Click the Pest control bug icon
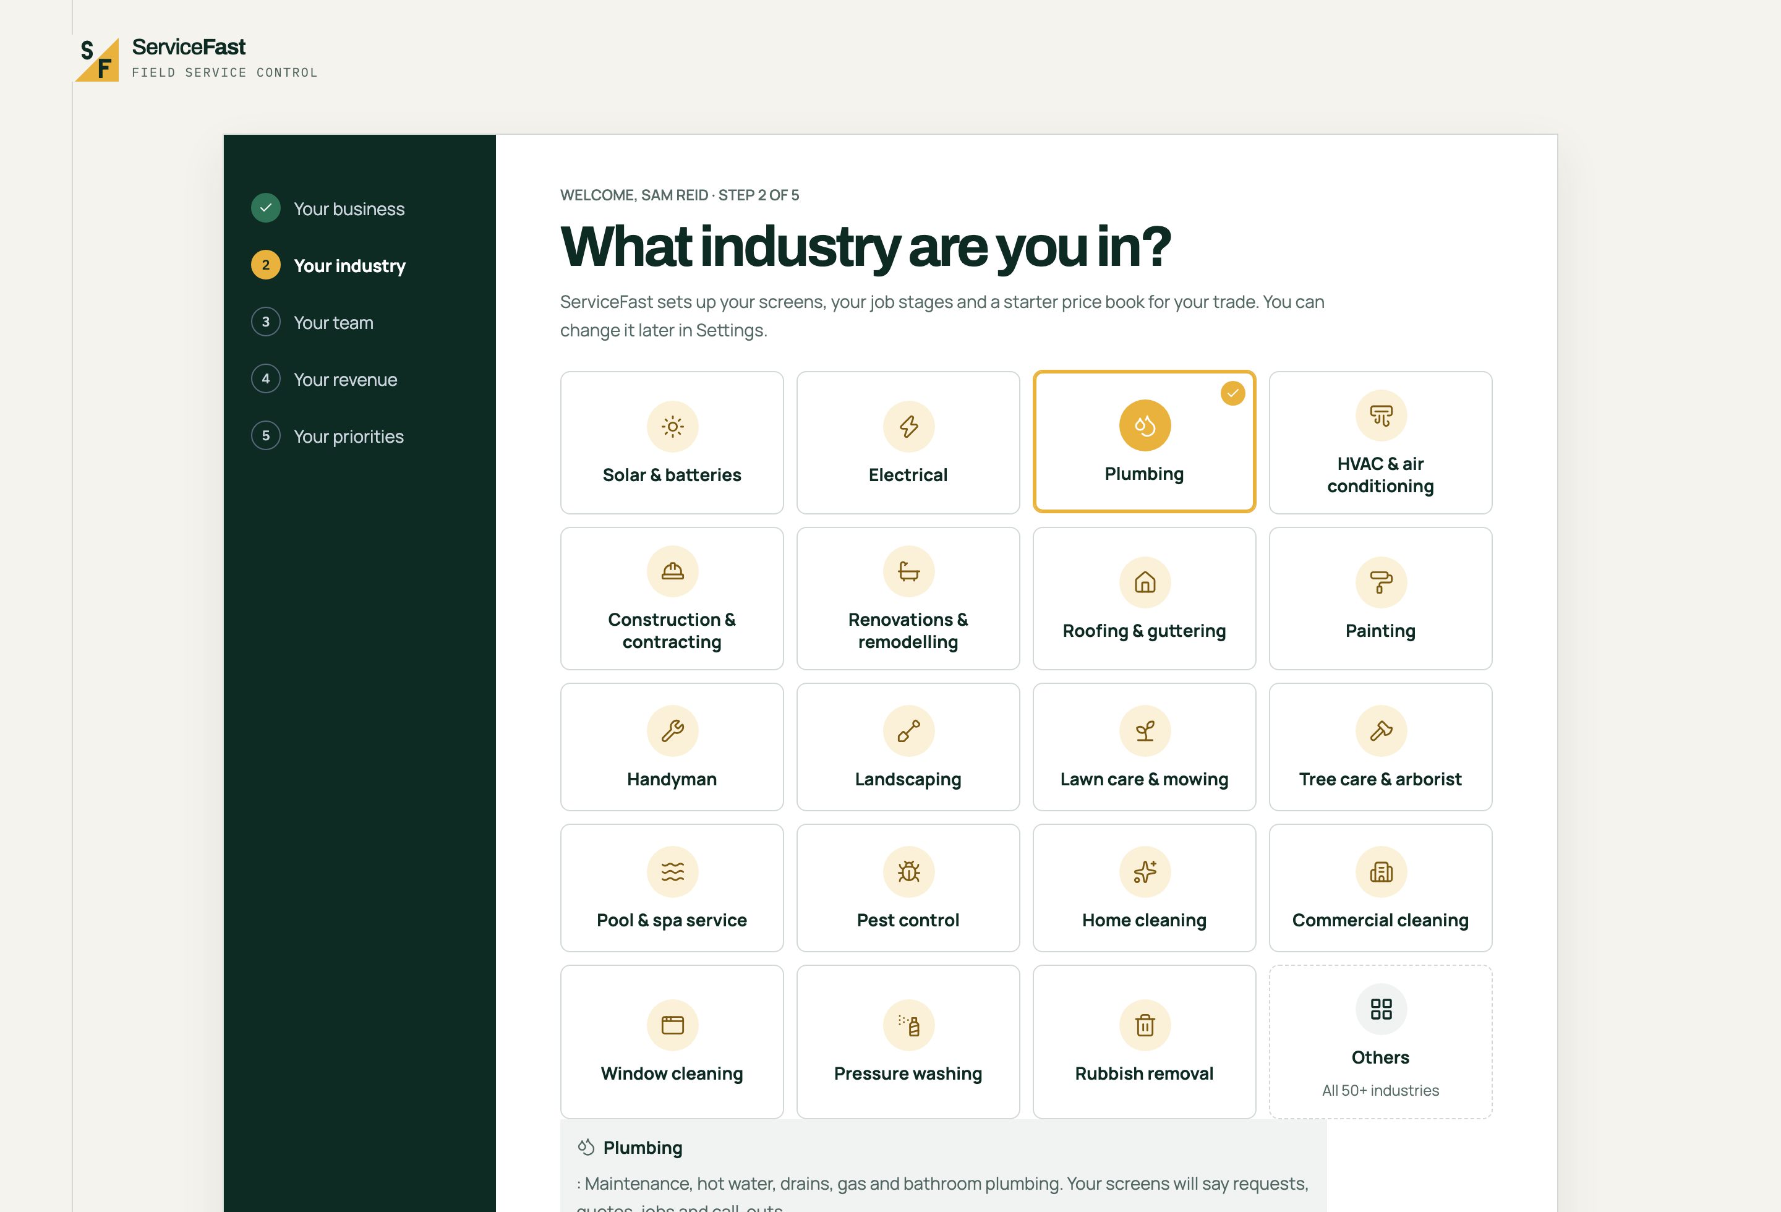 click(x=908, y=872)
